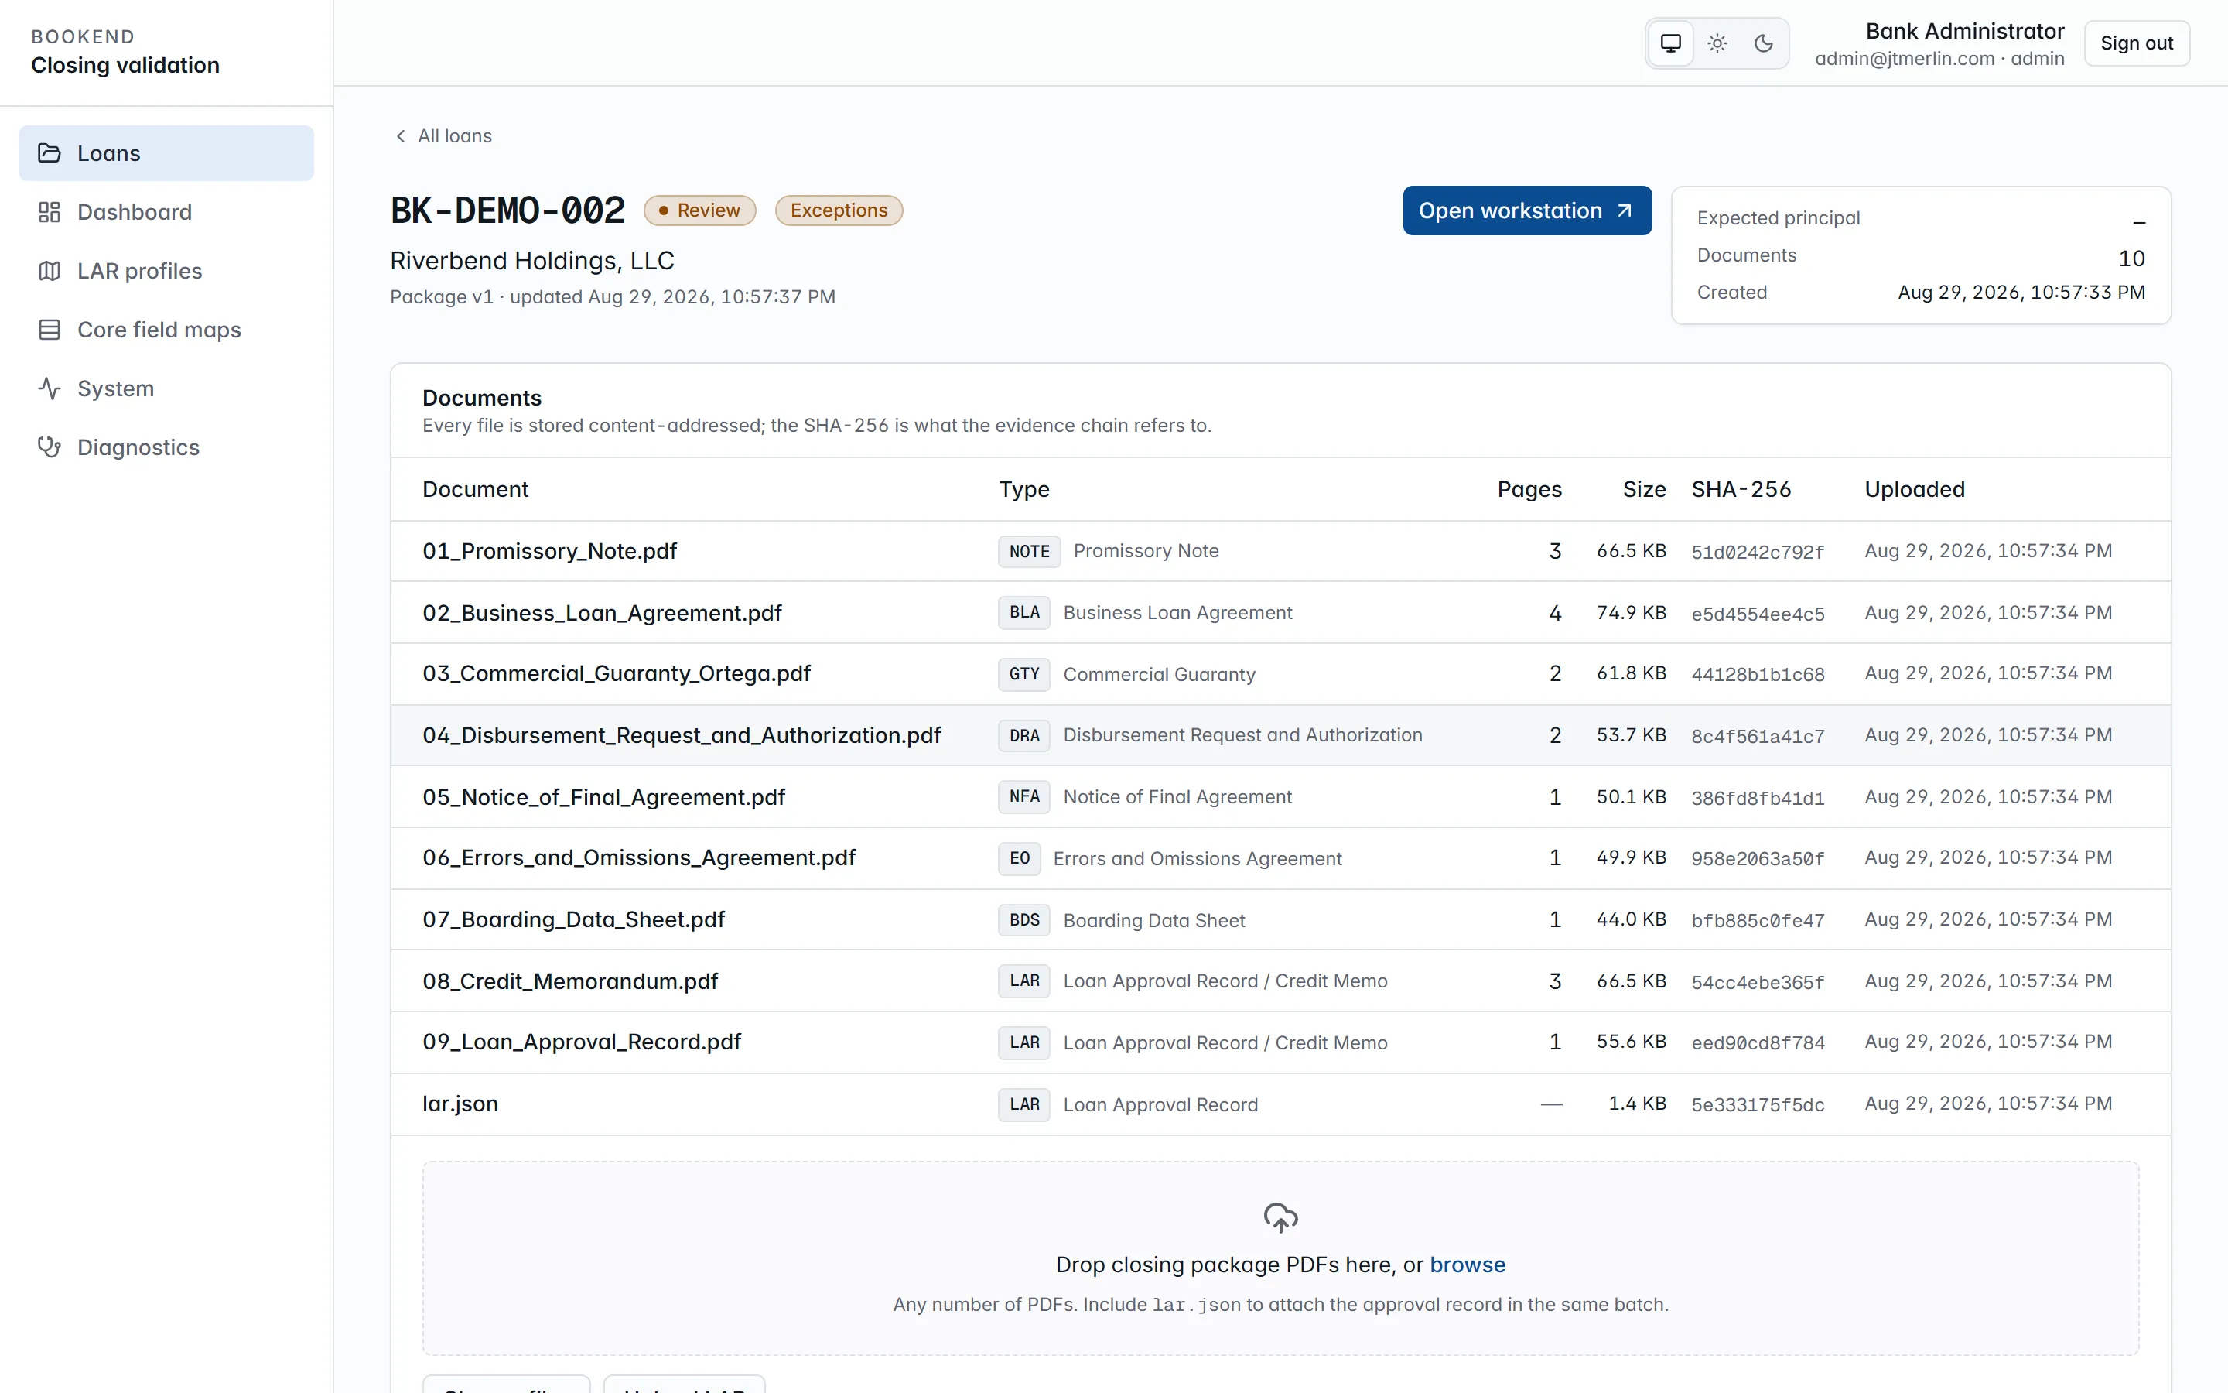This screenshot has width=2228, height=1393.
Task: Click the external arrow on Open workstation
Action: click(x=1625, y=211)
